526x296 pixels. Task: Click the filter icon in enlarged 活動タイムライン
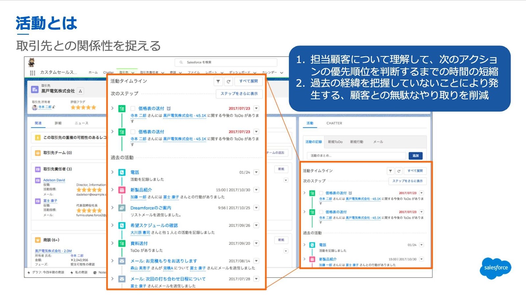pyautogui.click(x=218, y=81)
